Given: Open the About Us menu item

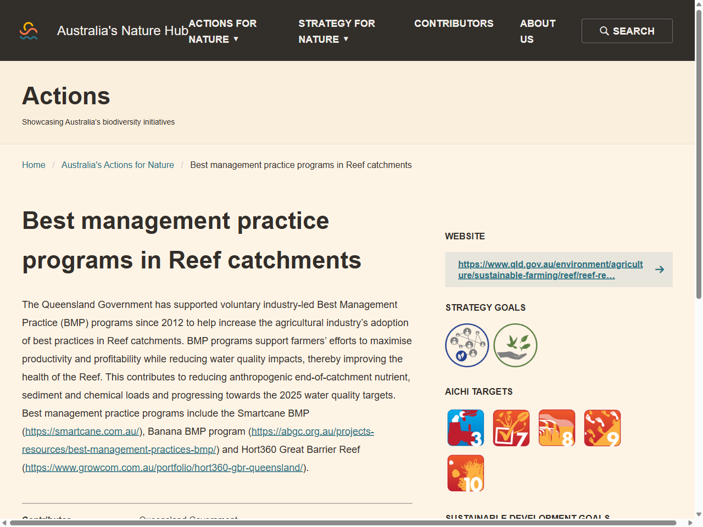Looking at the screenshot, I should (538, 31).
